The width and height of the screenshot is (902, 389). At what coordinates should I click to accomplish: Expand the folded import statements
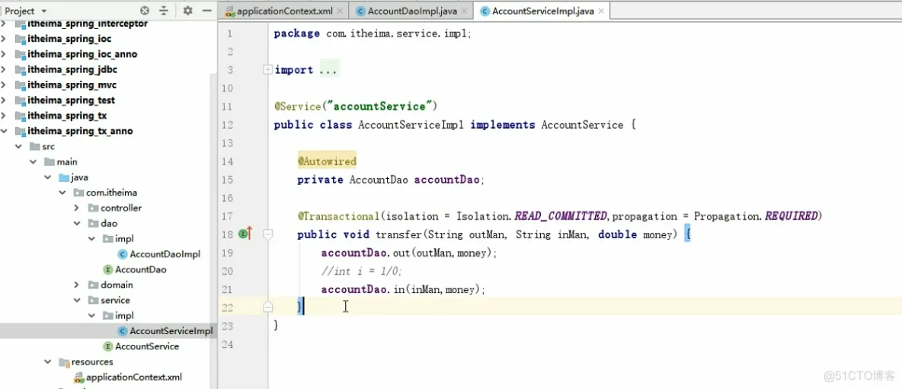[x=267, y=69]
